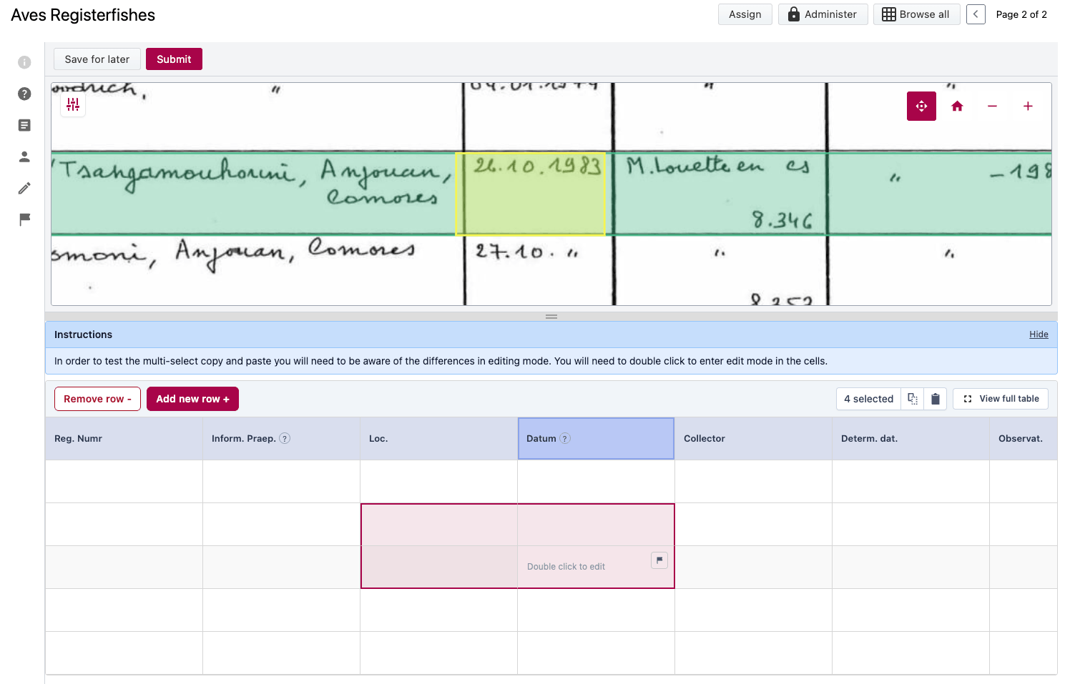Click the yellow highlighted date region in scan
This screenshot has height=684, width=1070.
(531, 194)
